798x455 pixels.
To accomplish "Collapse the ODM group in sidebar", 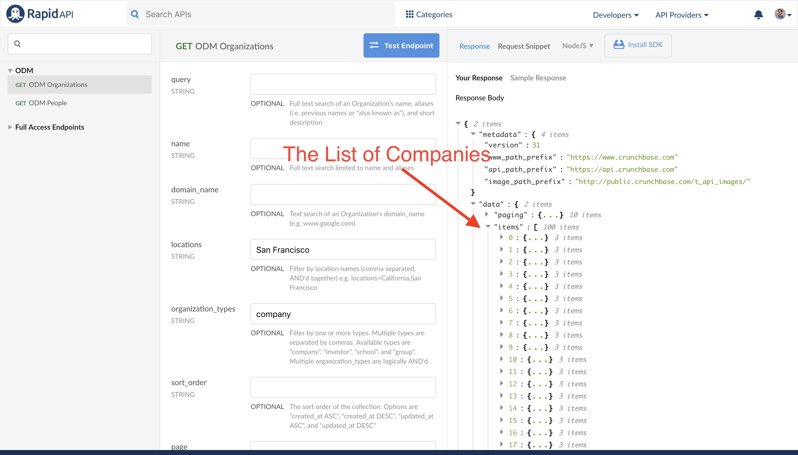I will click(10, 71).
